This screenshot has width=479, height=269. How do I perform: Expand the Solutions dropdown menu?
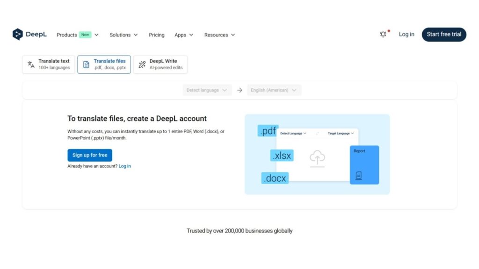pos(123,35)
